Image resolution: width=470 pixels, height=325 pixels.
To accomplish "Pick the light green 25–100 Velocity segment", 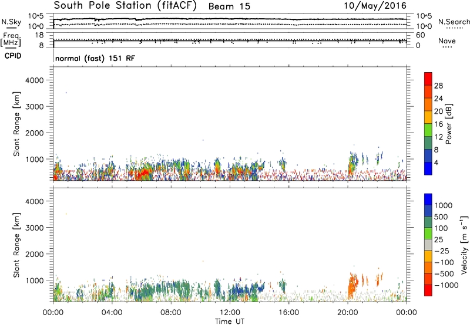I will tap(428, 233).
